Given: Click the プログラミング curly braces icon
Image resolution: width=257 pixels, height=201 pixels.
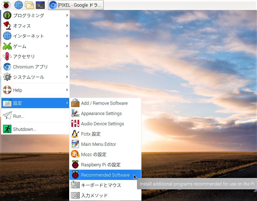Looking at the screenshot, I should coord(7,15).
